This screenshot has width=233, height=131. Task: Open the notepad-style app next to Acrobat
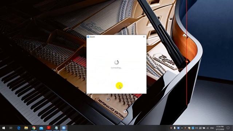coord(56,128)
